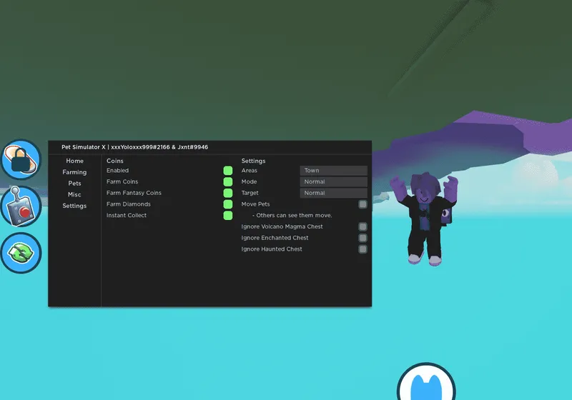Switch to the Home tab

pos(75,161)
